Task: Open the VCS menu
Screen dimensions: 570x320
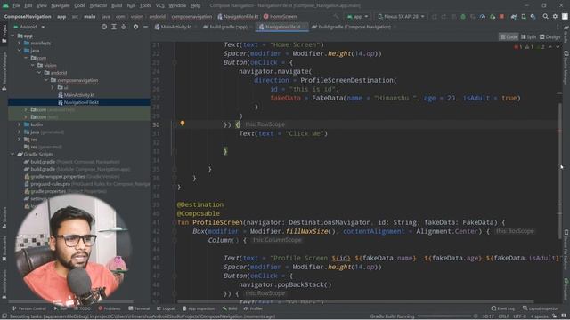Action: 160,6
